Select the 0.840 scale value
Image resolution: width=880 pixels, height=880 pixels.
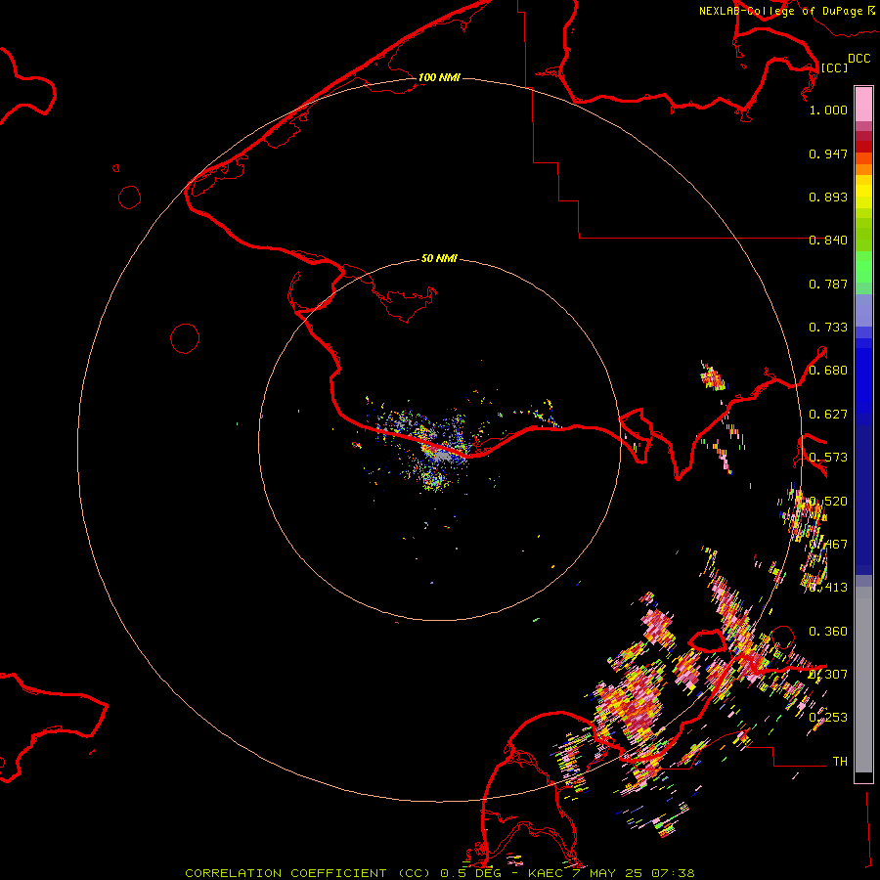tap(828, 241)
